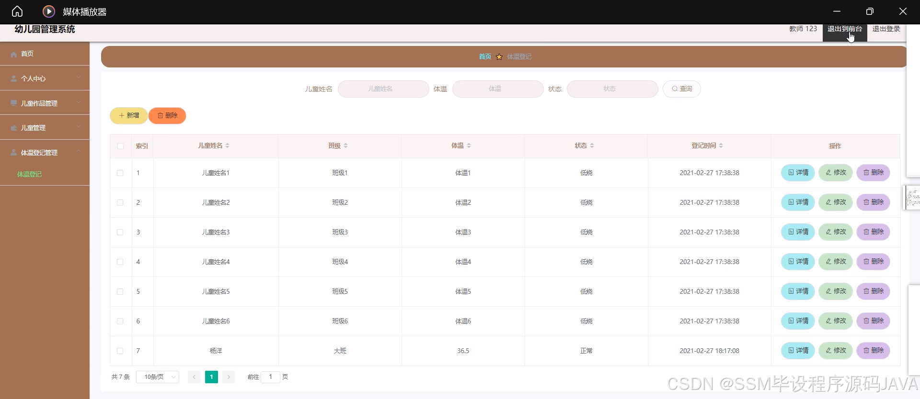
Task: Expand the 儿童管理 menu chevron
Action: tap(79, 127)
